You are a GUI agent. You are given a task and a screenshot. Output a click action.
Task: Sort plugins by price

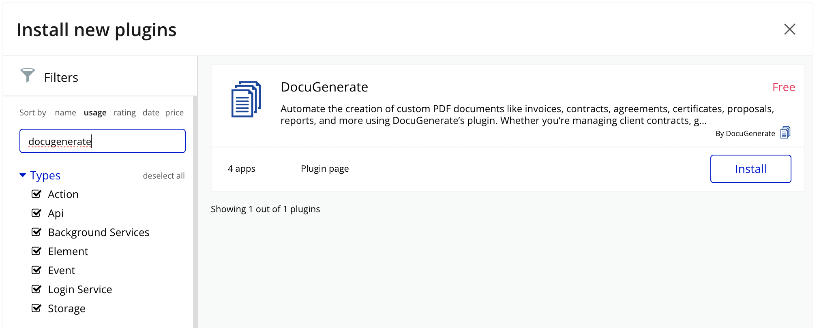174,113
